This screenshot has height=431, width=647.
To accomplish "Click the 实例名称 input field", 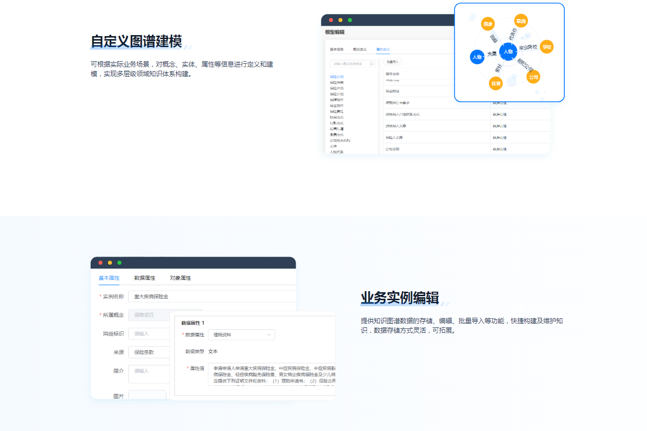I will 211,297.
